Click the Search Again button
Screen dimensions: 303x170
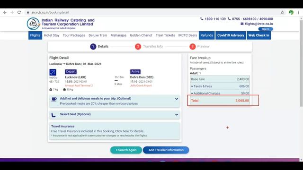pos(126,150)
